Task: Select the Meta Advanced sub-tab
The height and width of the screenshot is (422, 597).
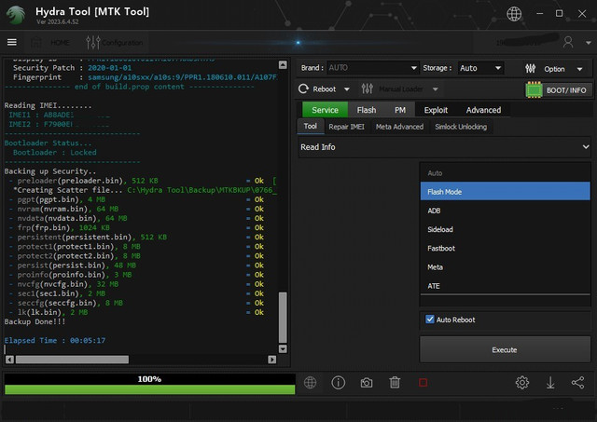Action: pos(399,127)
